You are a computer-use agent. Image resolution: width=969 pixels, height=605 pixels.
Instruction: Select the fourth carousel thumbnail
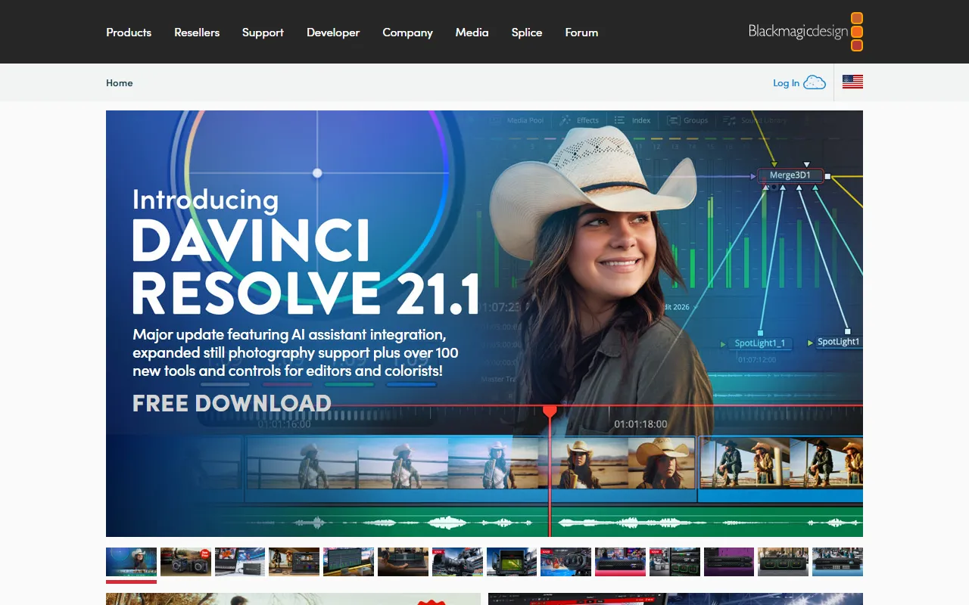pos(294,562)
